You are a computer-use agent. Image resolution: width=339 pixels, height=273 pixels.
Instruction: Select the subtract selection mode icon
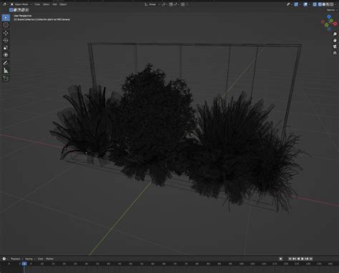(x=19, y=10)
